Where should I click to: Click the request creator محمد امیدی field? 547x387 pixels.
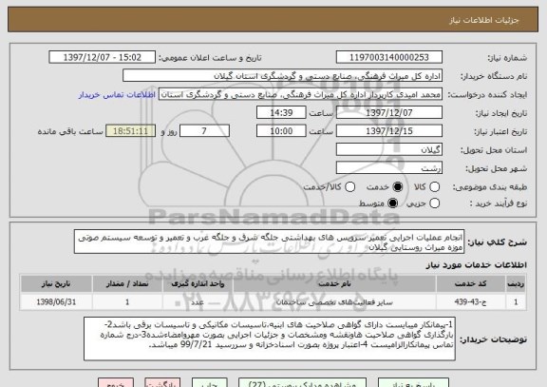[300, 95]
